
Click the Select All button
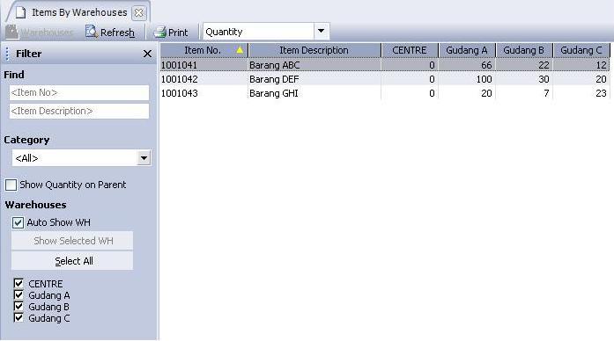72,261
